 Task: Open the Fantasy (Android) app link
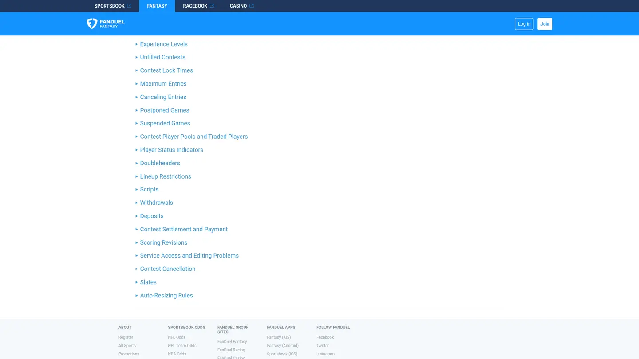click(x=283, y=346)
